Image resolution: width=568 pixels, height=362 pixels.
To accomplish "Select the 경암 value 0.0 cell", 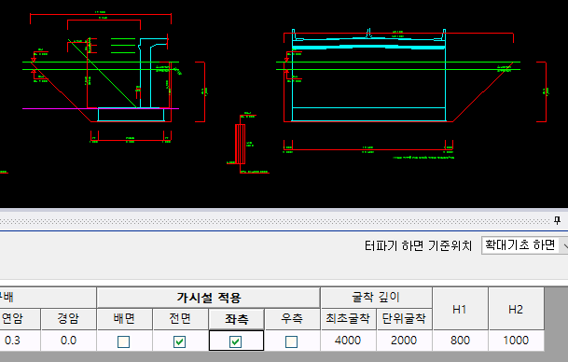I will click(68, 341).
